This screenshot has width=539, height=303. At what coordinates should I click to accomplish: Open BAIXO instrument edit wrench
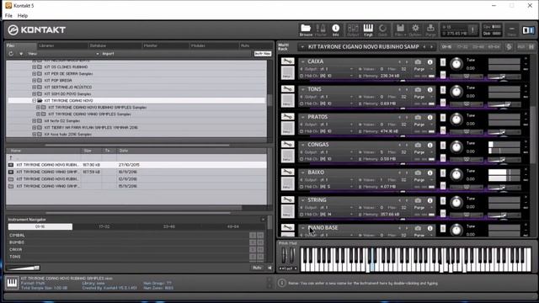(x=288, y=172)
